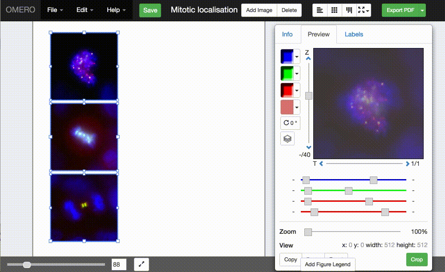Click the T timepoint slider track
The image size is (445, 272).
pyautogui.click(x=364, y=164)
